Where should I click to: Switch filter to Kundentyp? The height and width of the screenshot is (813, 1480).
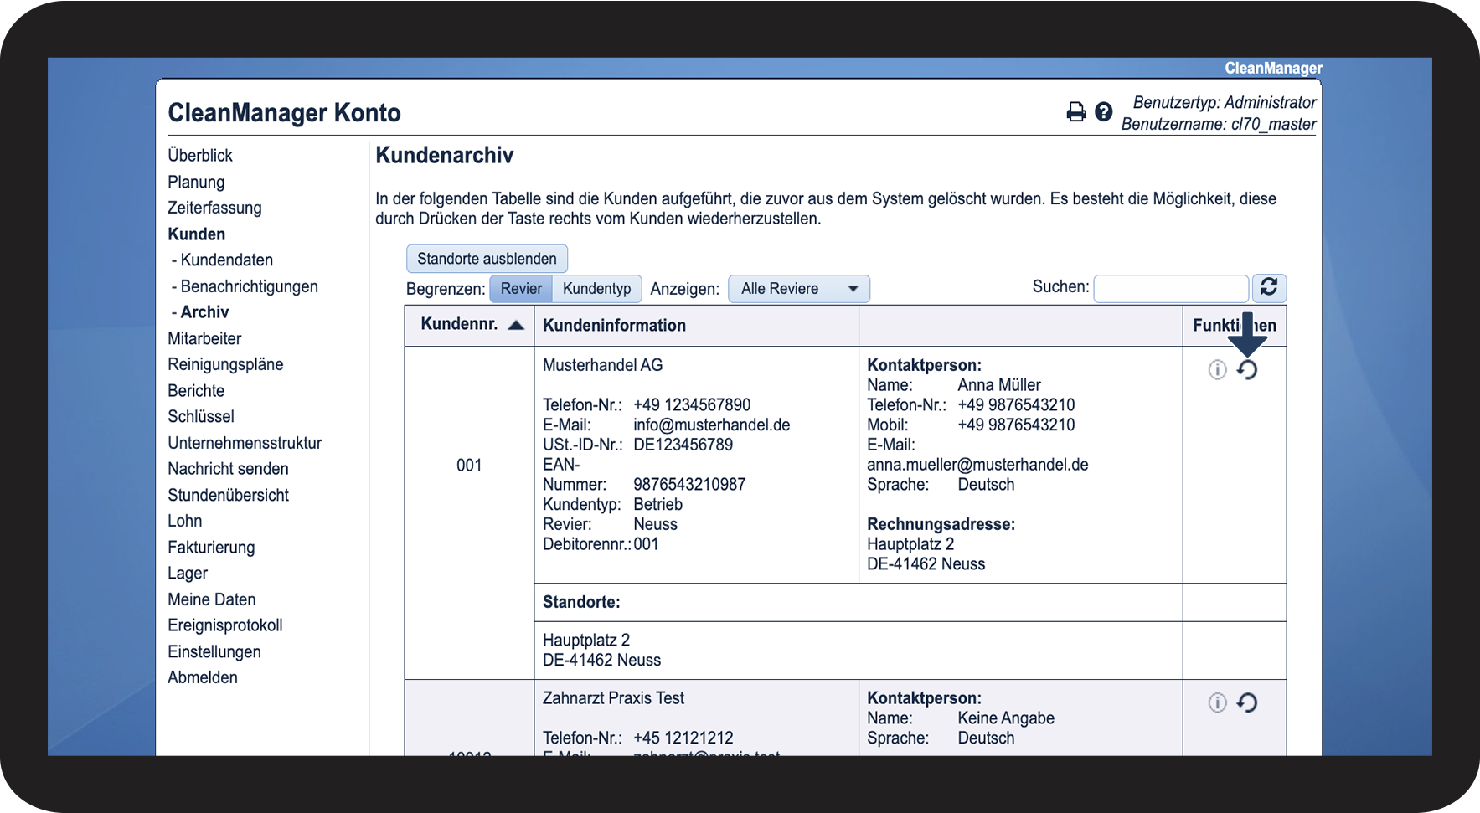pyautogui.click(x=596, y=289)
